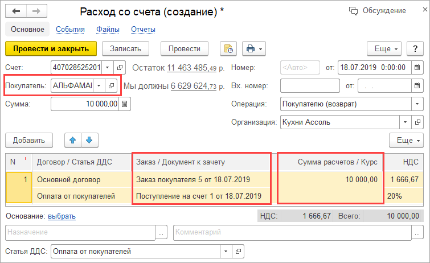Image resolution: width=430 pixels, height=263 pixels.
Task: Open the Мы должны 6 629 624,73 link
Action: pos(194,86)
